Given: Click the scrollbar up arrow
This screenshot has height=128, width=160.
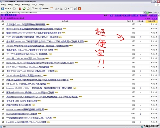Looking at the screenshot, I should tap(159, 15).
